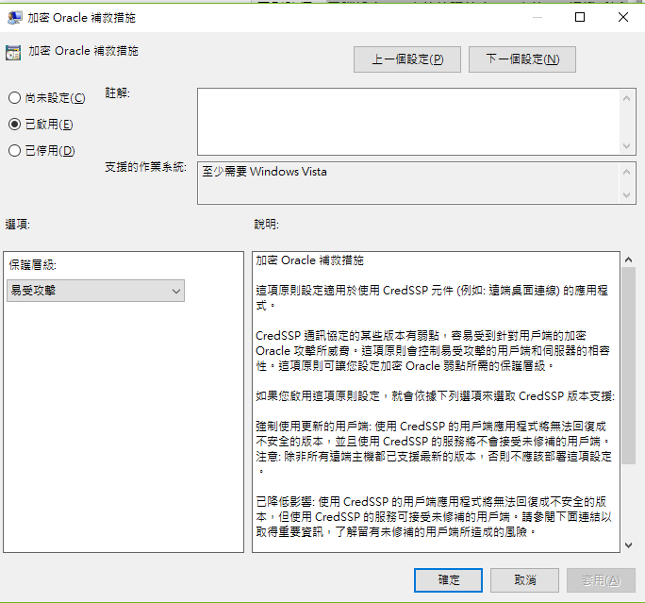Open the 保護層級 dropdown showing 易受攻擊

[x=95, y=291]
